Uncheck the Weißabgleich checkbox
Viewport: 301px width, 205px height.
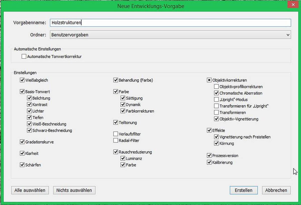point(22,80)
